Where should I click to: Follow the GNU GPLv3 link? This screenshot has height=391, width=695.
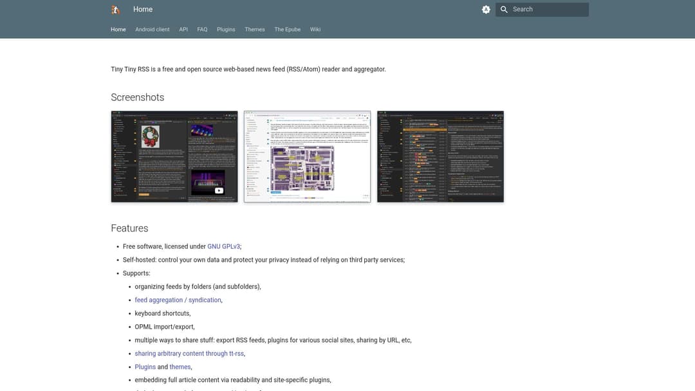(x=223, y=247)
